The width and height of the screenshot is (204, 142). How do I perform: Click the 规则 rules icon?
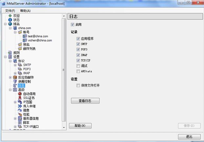click(x=10, y=53)
